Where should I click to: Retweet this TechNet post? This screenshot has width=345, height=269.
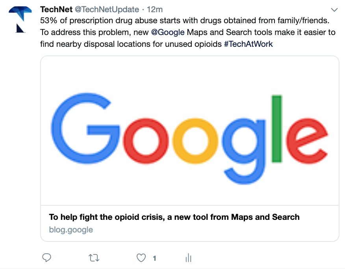click(94, 258)
